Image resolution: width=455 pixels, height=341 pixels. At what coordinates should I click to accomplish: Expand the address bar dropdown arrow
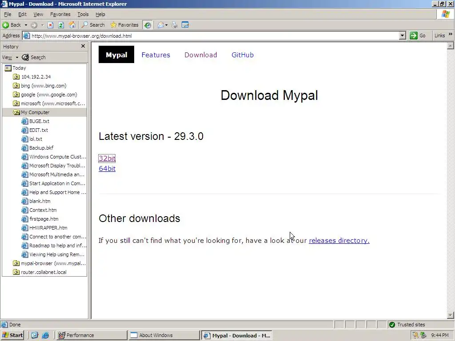[402, 36]
